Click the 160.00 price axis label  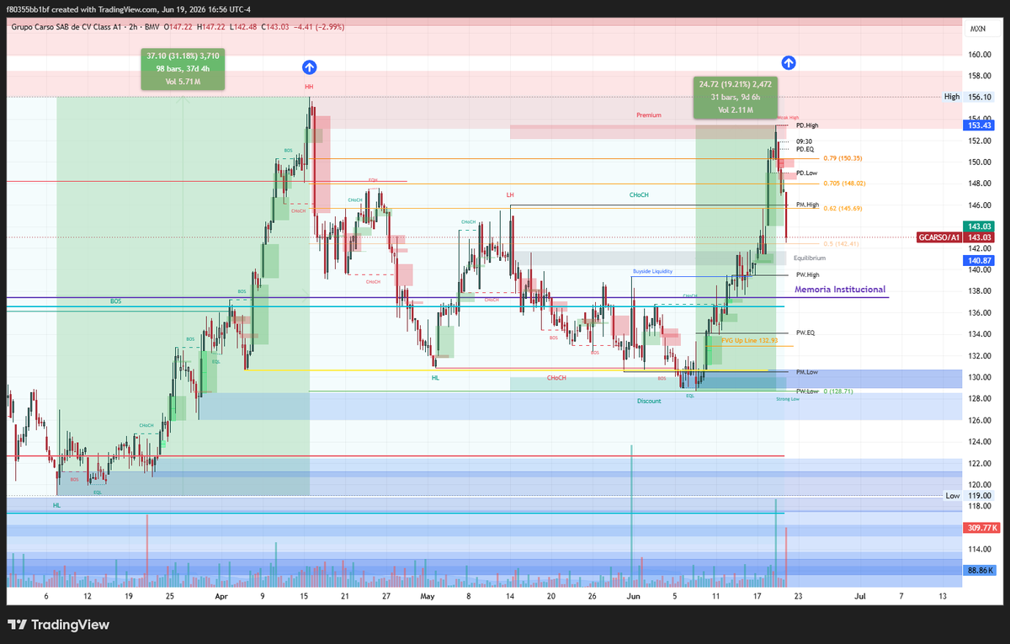coord(978,54)
